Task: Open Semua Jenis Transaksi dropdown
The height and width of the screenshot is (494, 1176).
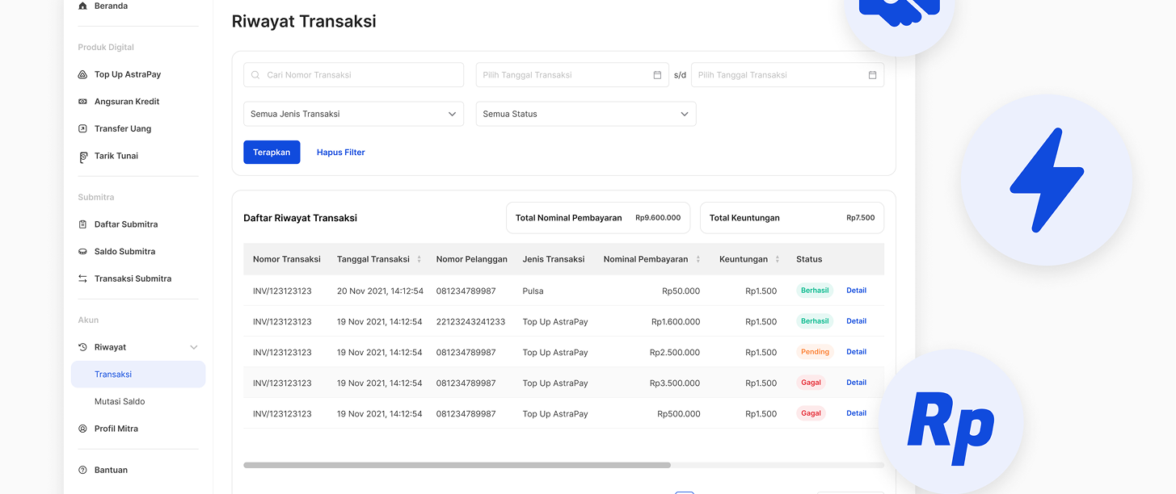Action: [353, 114]
